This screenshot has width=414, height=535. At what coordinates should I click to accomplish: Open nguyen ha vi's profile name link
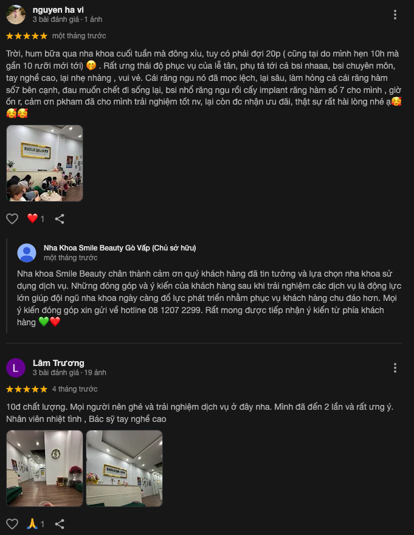point(58,10)
